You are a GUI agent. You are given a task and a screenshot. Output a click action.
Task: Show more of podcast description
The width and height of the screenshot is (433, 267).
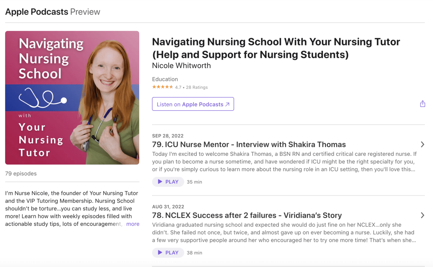pyautogui.click(x=132, y=224)
